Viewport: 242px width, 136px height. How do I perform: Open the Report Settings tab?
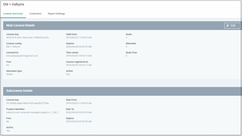tap(56, 14)
